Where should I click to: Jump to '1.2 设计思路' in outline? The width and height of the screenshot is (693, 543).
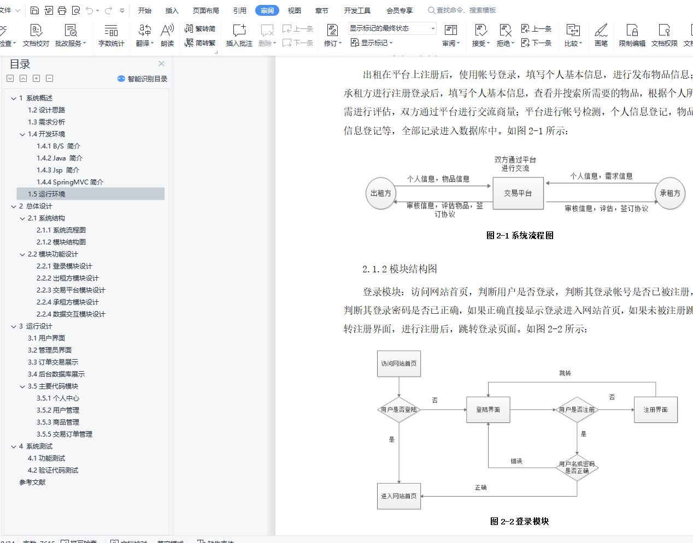coord(46,110)
